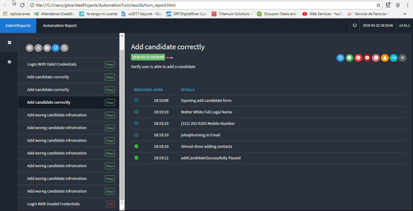
Task: Filter steps by bright red fail icon
Action: click(358, 58)
